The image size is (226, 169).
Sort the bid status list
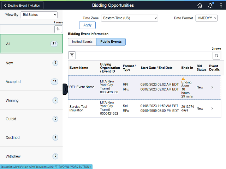pyautogui.click(x=58, y=29)
